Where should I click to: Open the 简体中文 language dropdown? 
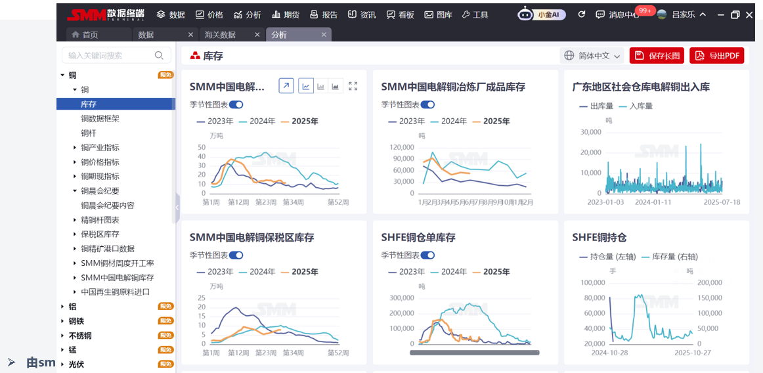tap(592, 56)
